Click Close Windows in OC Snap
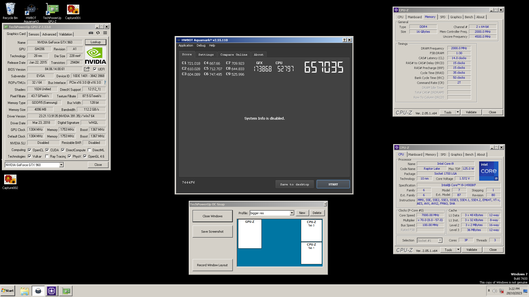Viewport: 529px width, 297px height. (212, 216)
